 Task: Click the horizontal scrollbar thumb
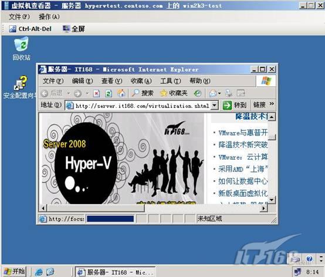(x=96, y=208)
